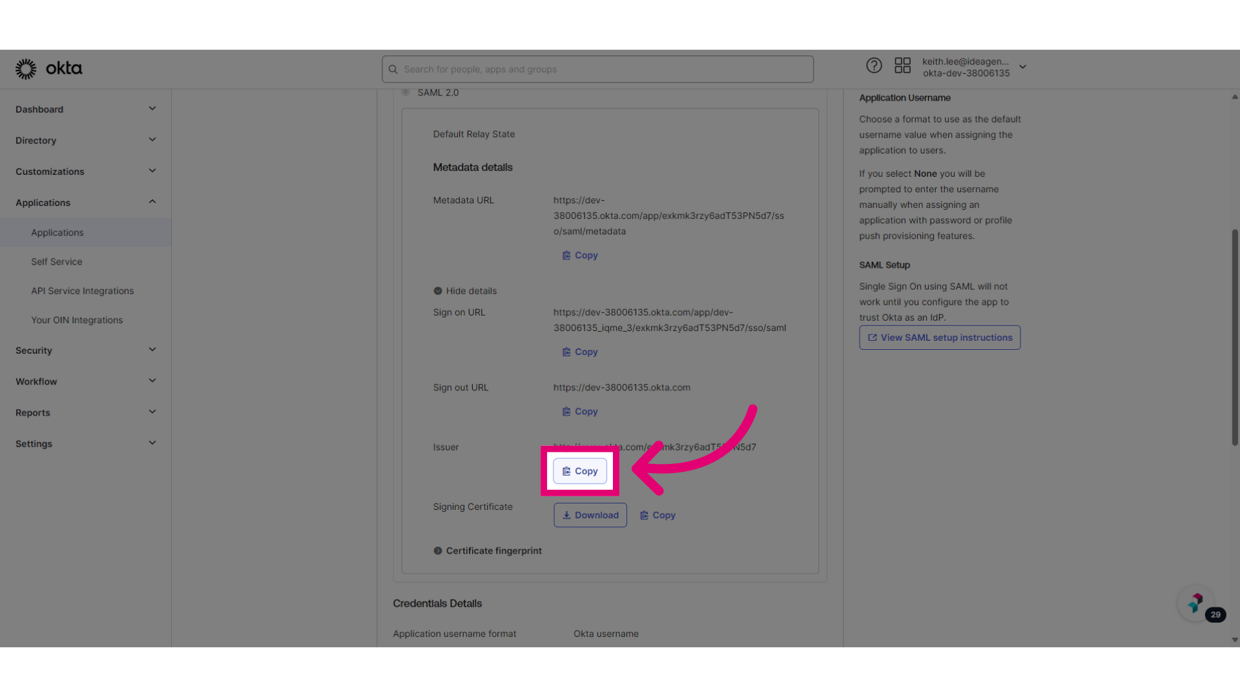Click the Sign on URL value text
1240x697 pixels.
pos(670,320)
